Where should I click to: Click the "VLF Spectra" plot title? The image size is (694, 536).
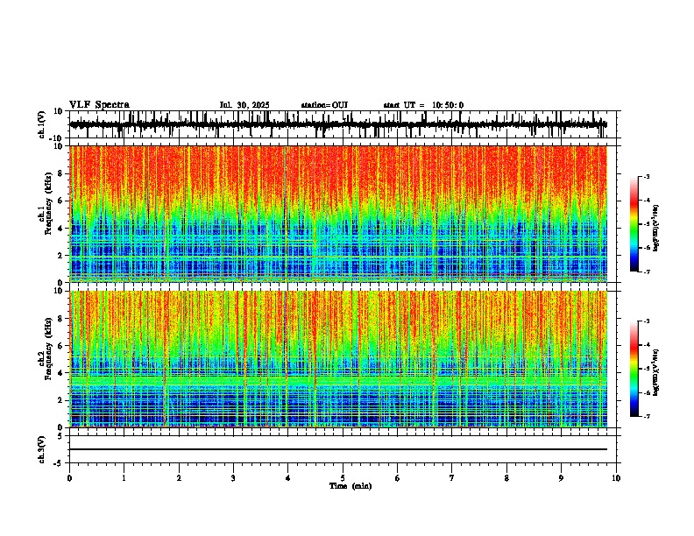(x=99, y=105)
